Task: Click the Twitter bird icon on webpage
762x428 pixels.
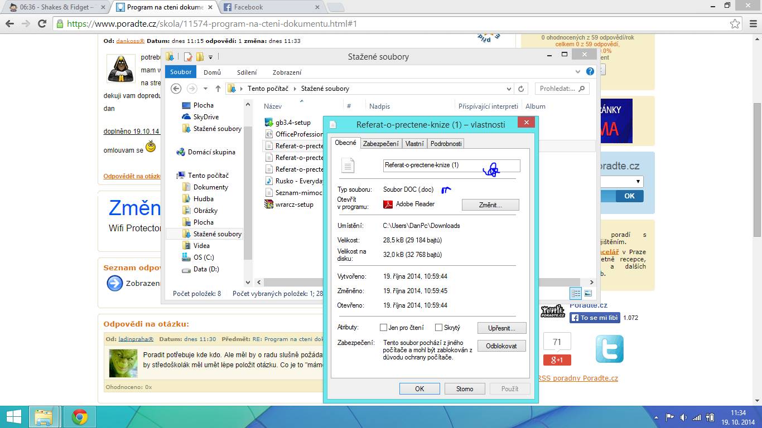Action: (x=609, y=349)
